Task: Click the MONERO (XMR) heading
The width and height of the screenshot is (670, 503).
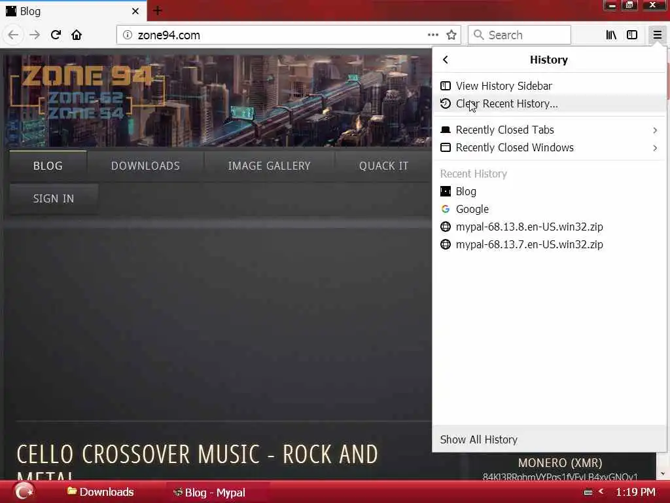Action: [x=560, y=463]
